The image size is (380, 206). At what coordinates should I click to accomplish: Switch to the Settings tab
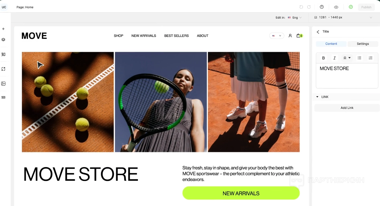363,44
